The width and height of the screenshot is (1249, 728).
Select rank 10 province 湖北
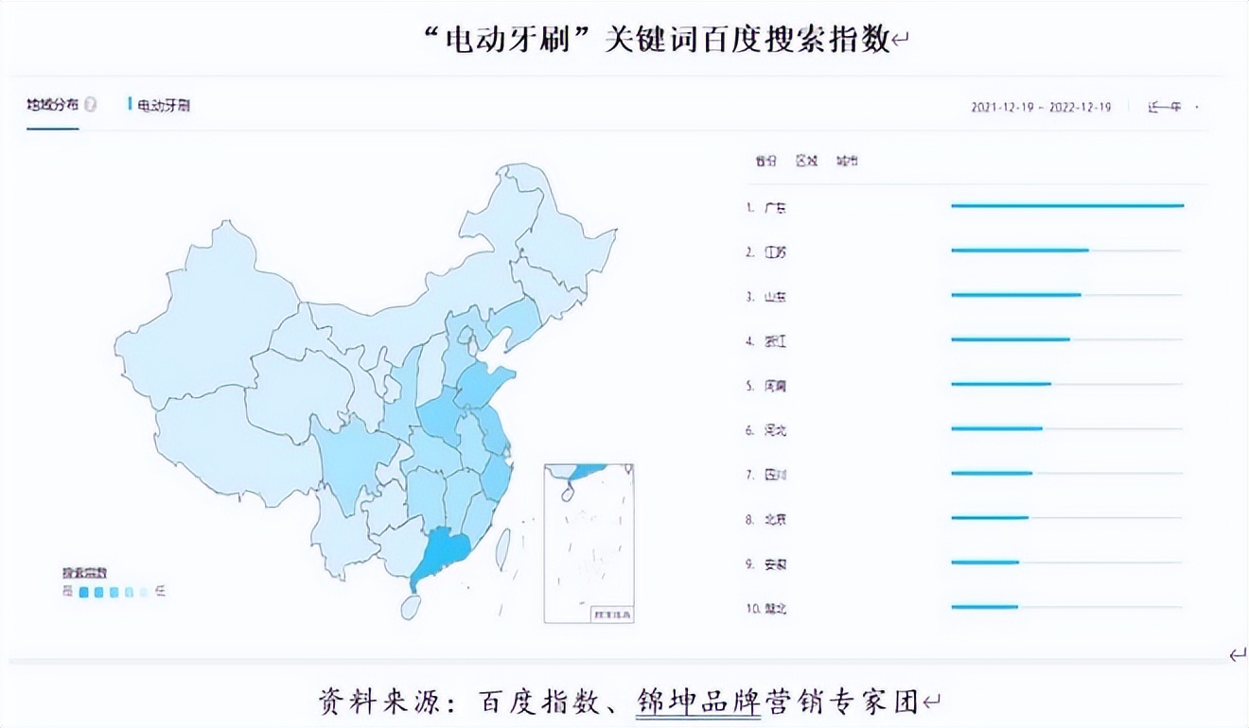(775, 608)
